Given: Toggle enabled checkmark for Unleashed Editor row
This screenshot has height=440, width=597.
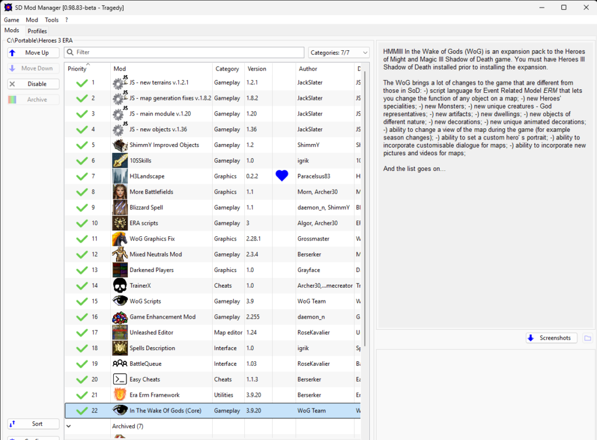Looking at the screenshot, I should (82, 333).
